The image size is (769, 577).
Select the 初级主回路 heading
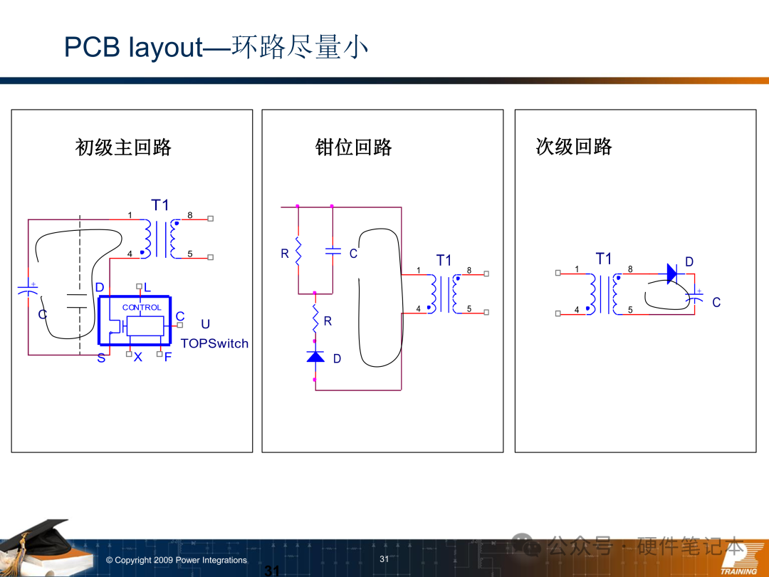123,147
